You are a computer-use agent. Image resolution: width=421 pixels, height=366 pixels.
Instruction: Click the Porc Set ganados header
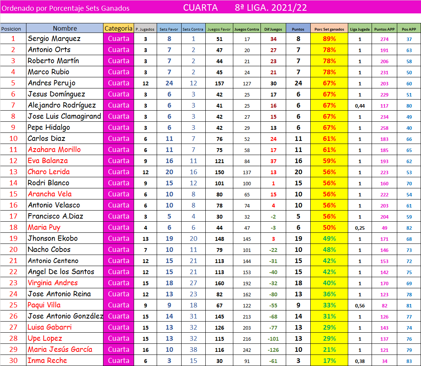329,29
